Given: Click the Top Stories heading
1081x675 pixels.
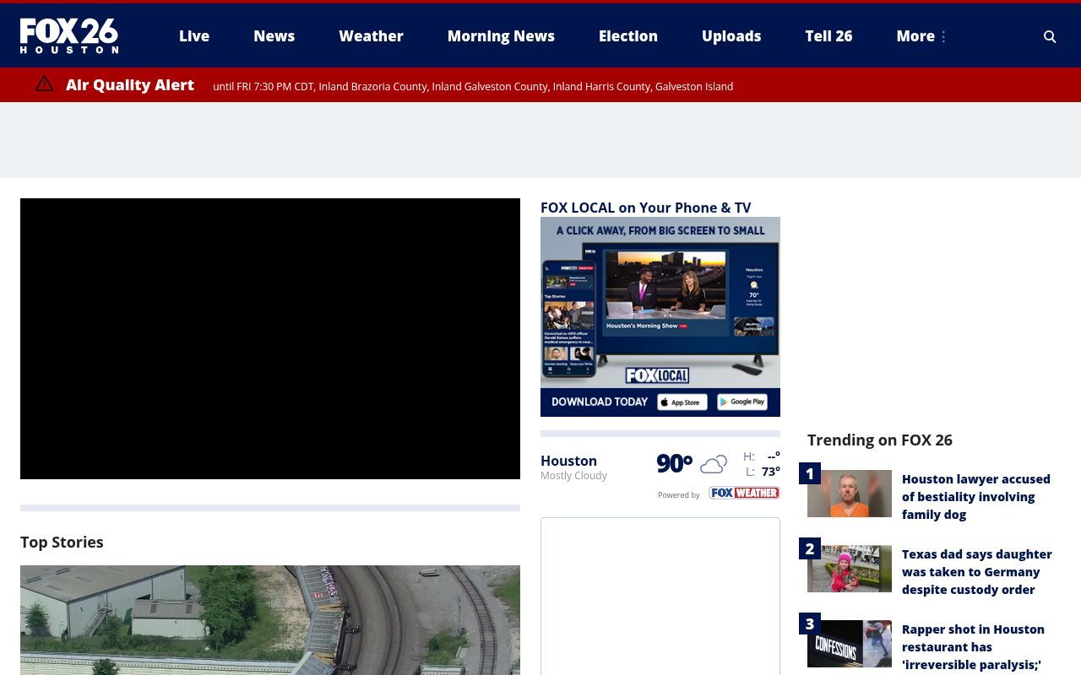Looking at the screenshot, I should pyautogui.click(x=62, y=542).
